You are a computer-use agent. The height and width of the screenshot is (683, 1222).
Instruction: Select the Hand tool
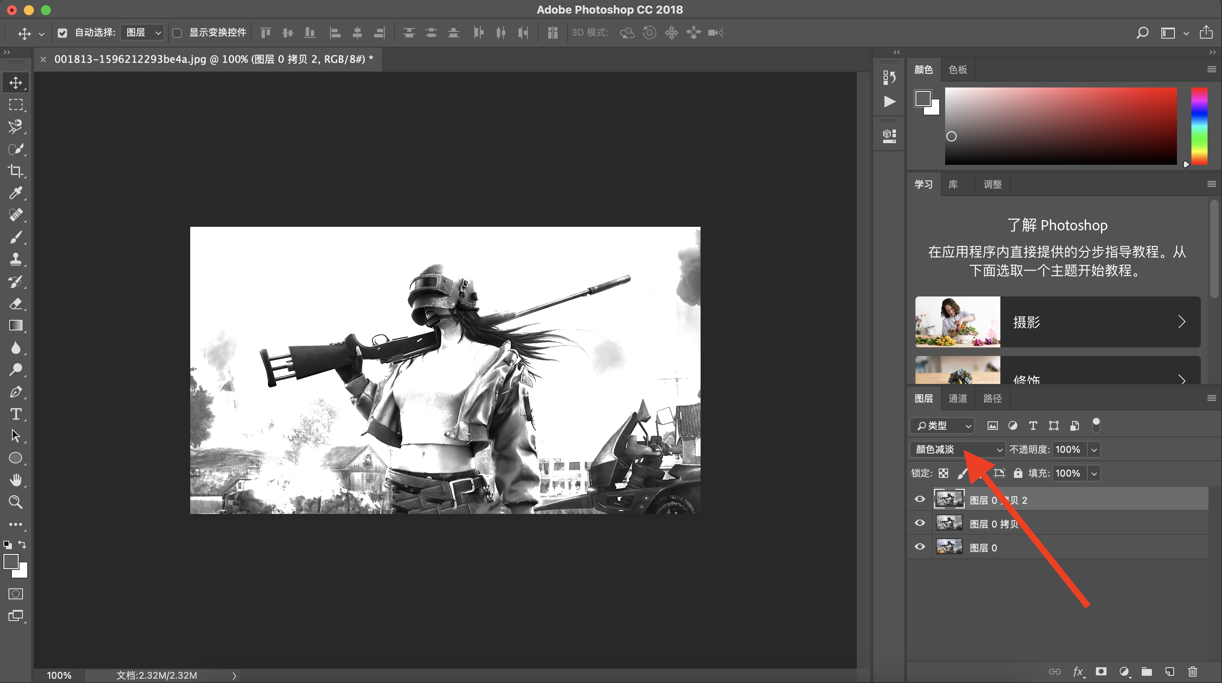16,480
